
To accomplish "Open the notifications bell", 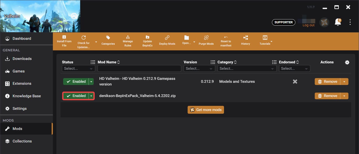I will point(338,22).
